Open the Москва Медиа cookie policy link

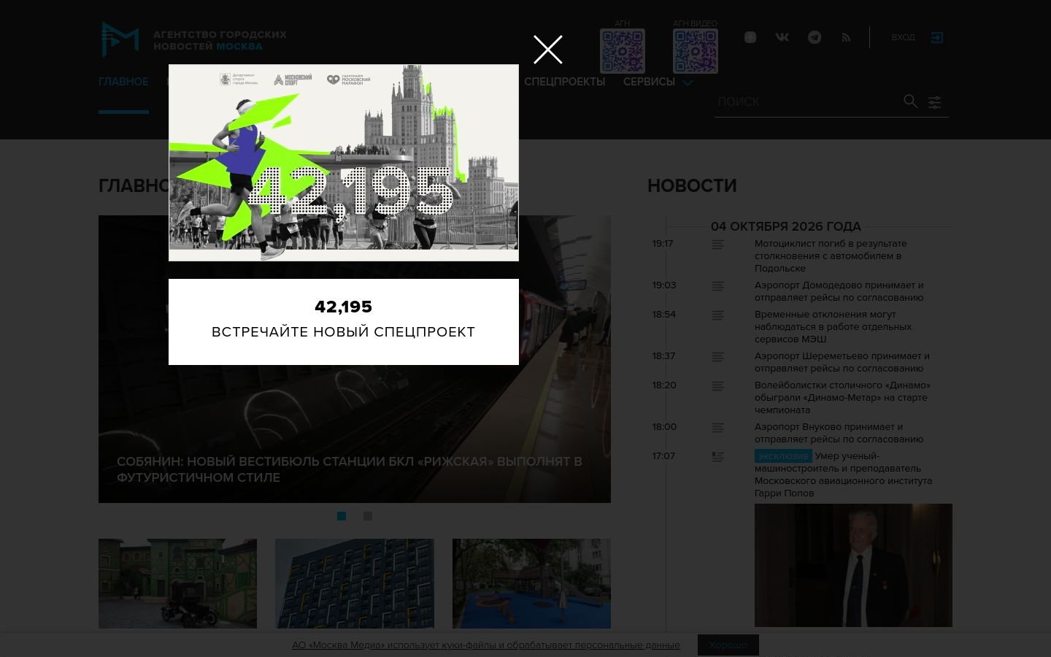tap(486, 645)
